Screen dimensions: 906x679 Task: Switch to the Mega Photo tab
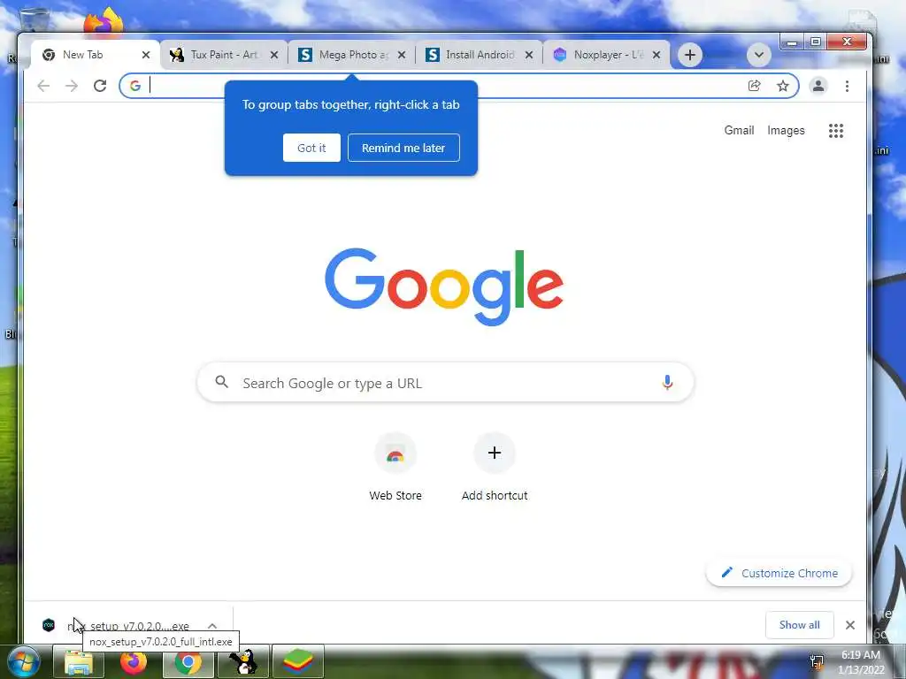click(353, 55)
